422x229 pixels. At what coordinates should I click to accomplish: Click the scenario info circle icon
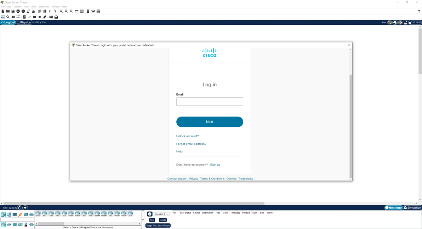coord(150,214)
